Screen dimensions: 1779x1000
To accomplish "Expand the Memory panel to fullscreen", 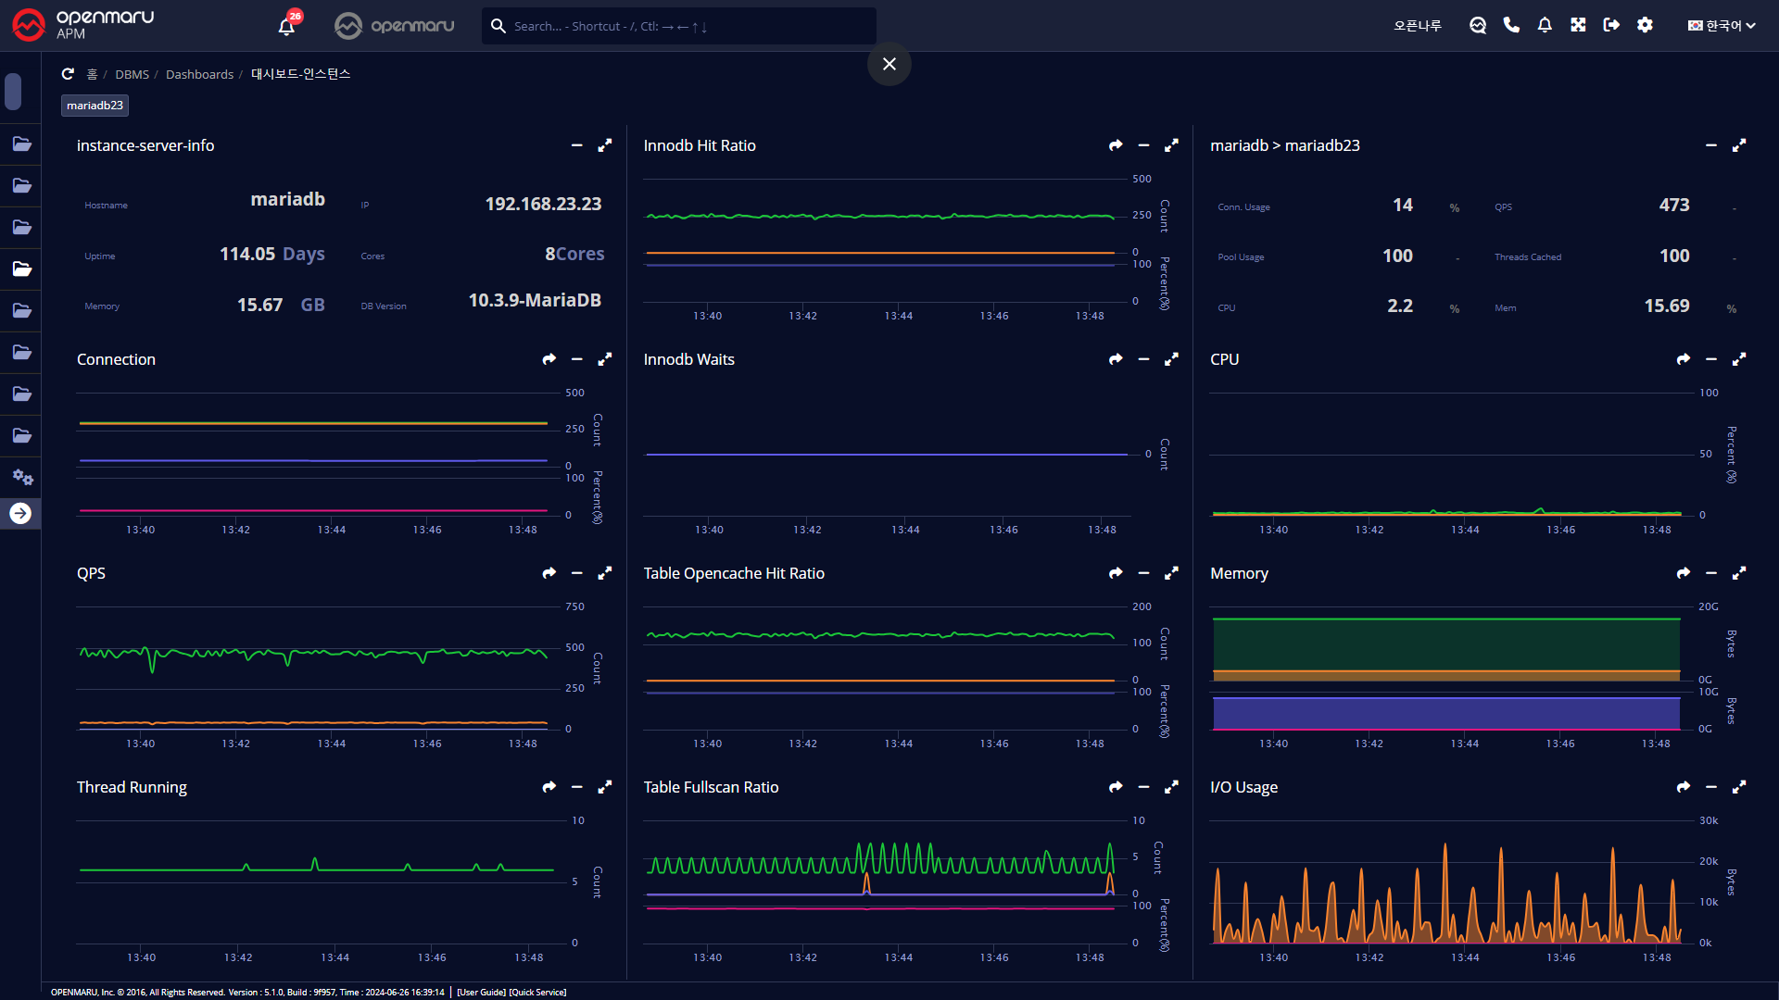I will (x=1739, y=573).
